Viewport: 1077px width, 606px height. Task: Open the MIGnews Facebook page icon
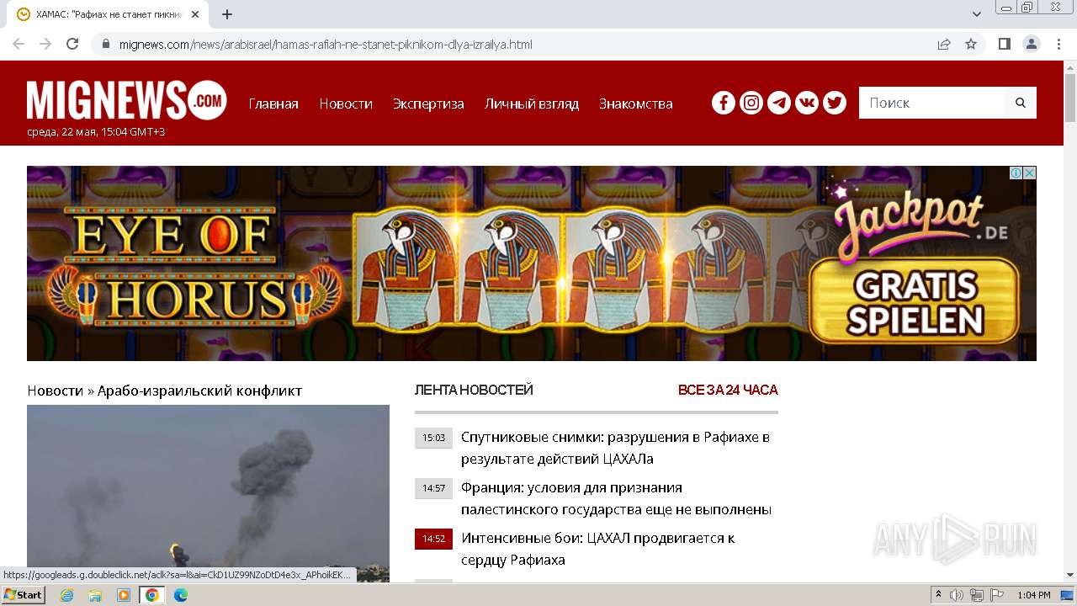click(x=724, y=103)
